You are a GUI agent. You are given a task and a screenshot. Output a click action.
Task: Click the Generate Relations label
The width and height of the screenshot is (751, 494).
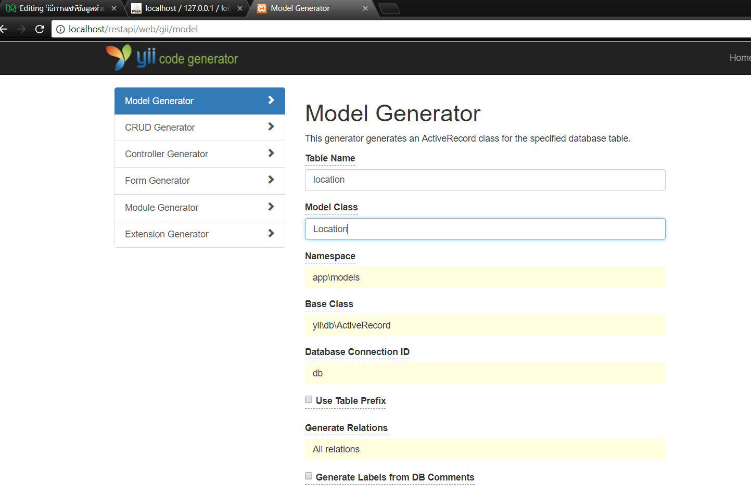(x=346, y=428)
